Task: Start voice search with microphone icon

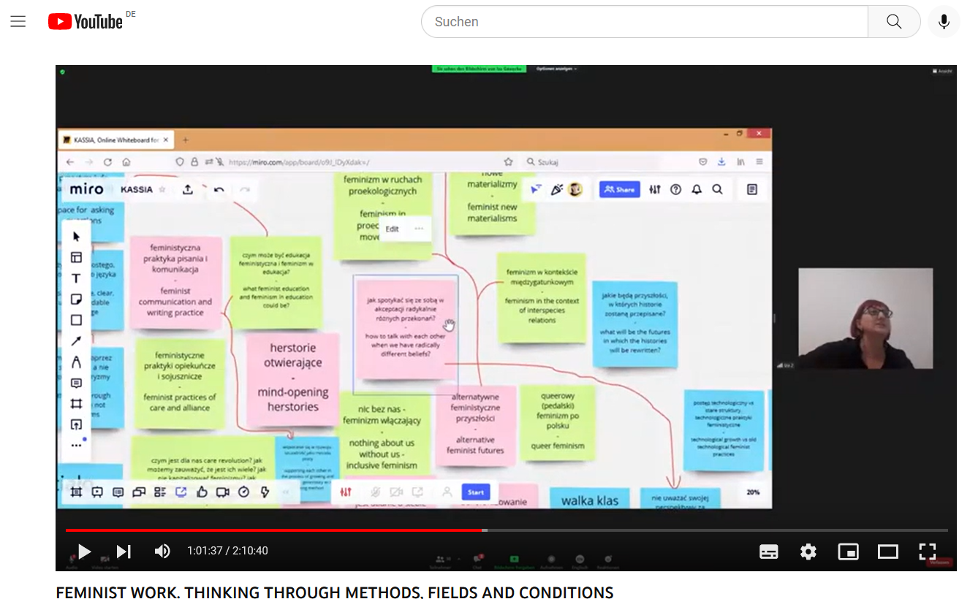Action: point(944,22)
